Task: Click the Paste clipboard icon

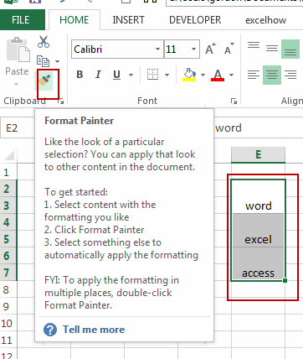Action: tap(18, 49)
